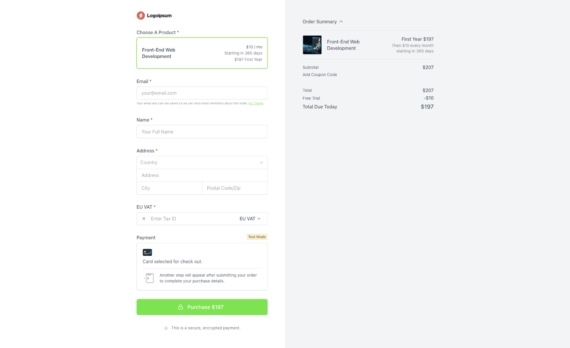
Task: Click the redirect step icon in Payment box
Action: 149,278
